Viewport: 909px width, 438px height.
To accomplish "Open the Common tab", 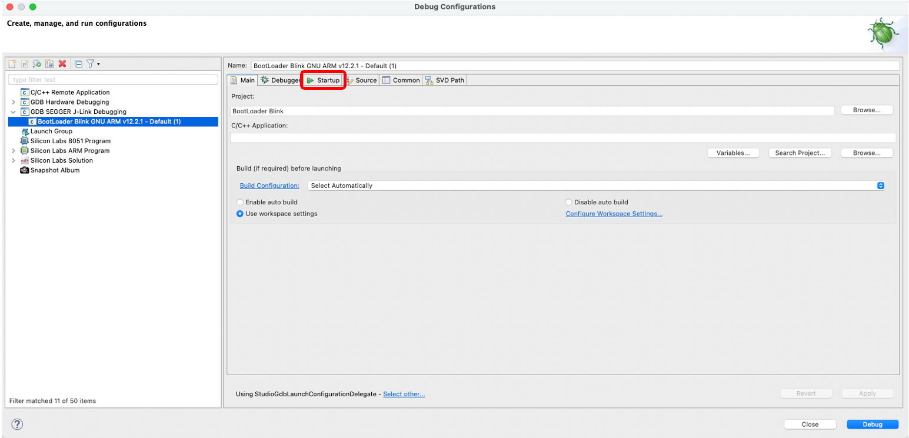I will (x=401, y=80).
